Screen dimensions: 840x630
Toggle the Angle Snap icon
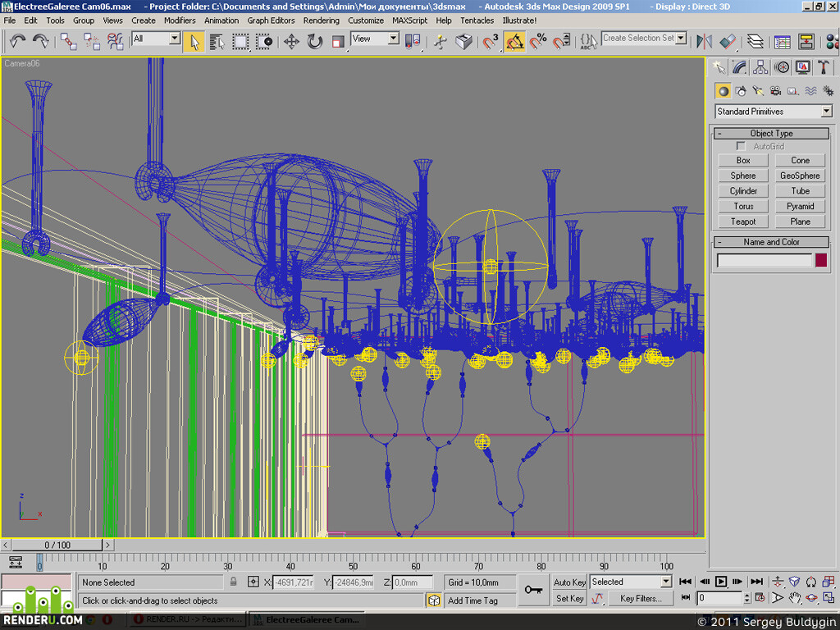pos(514,41)
